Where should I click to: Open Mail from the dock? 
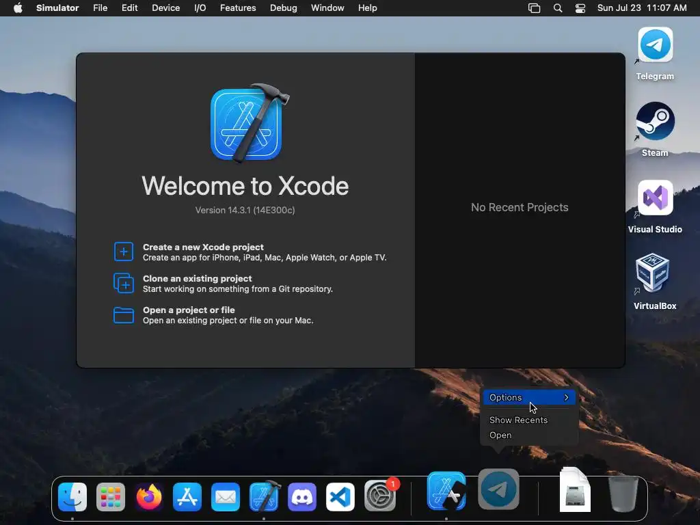pyautogui.click(x=226, y=497)
